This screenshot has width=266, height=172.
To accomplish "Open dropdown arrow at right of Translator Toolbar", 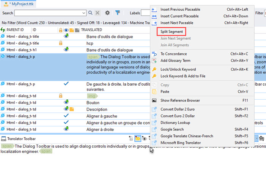I will (257, 139).
